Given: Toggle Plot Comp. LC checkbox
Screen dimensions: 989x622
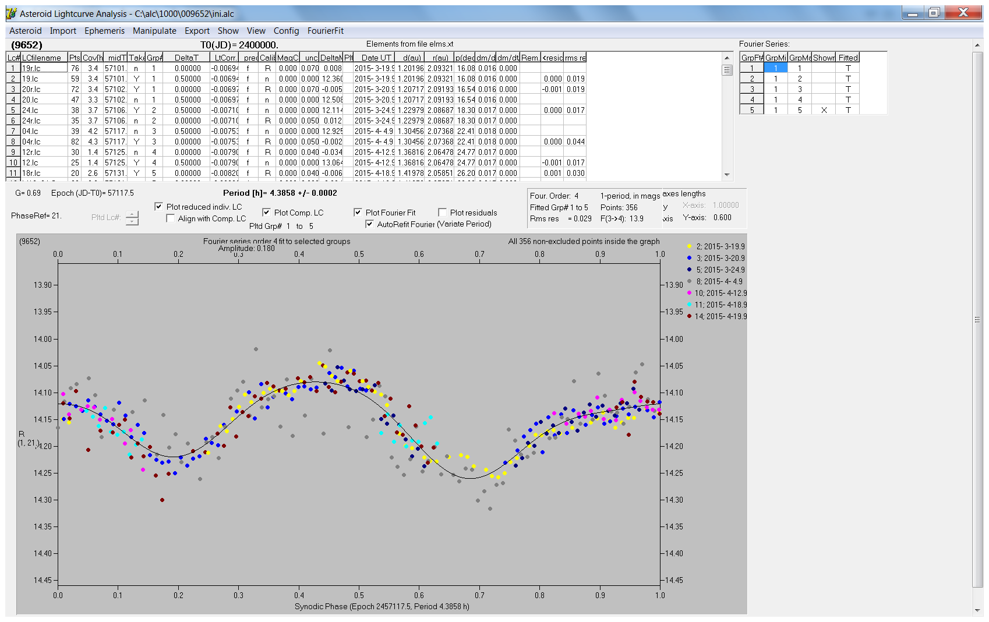Looking at the screenshot, I should click(x=266, y=213).
